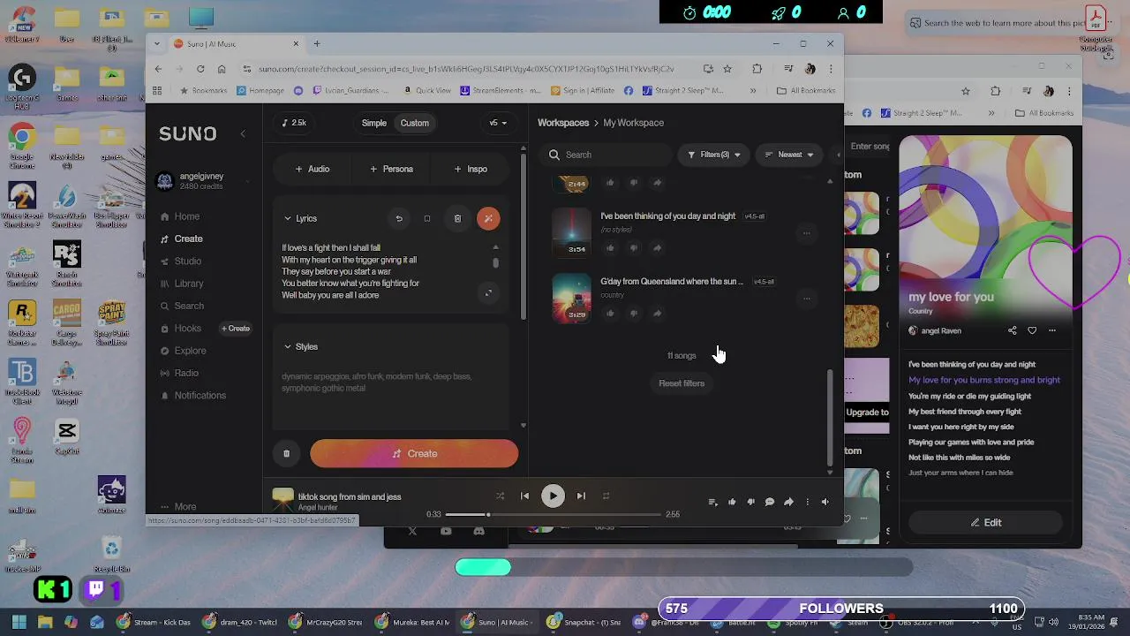Seek on the song progress bar

pyautogui.click(x=553, y=514)
